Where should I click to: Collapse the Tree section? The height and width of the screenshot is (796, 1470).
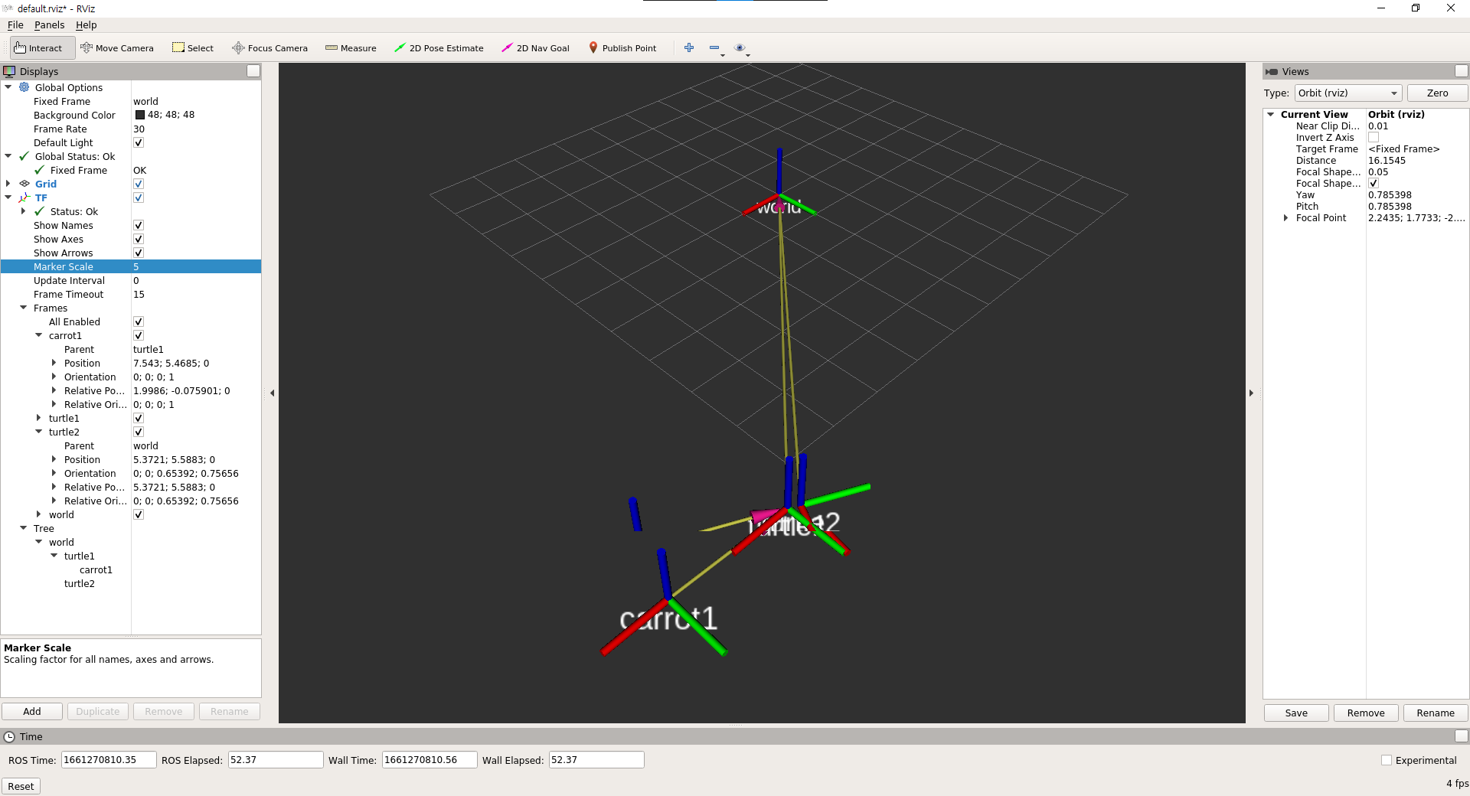coord(24,528)
